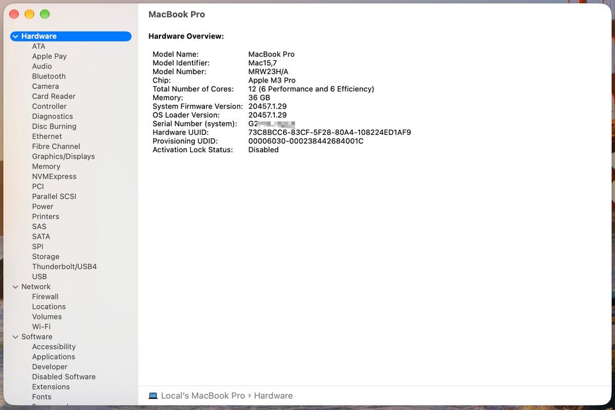Select the Hardware category header
Viewport: 615px width, 410px height.
71,36
